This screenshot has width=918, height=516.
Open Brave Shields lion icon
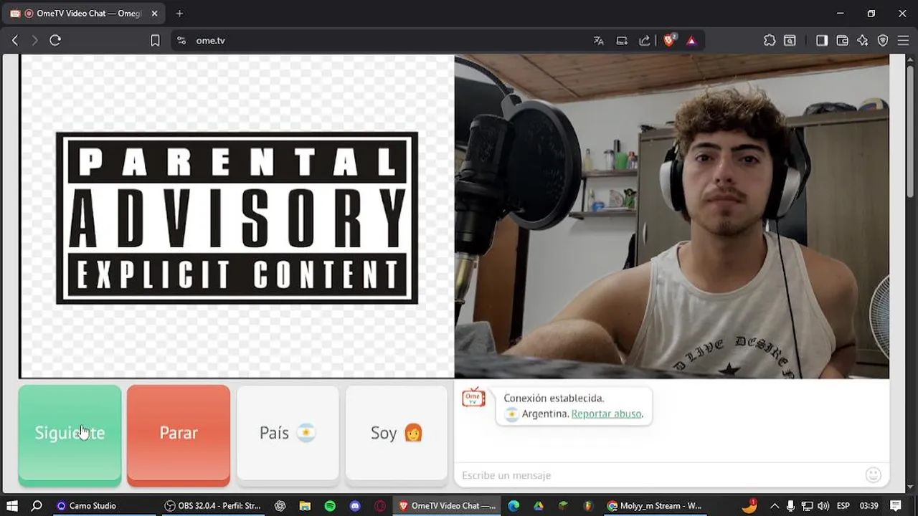(x=669, y=41)
